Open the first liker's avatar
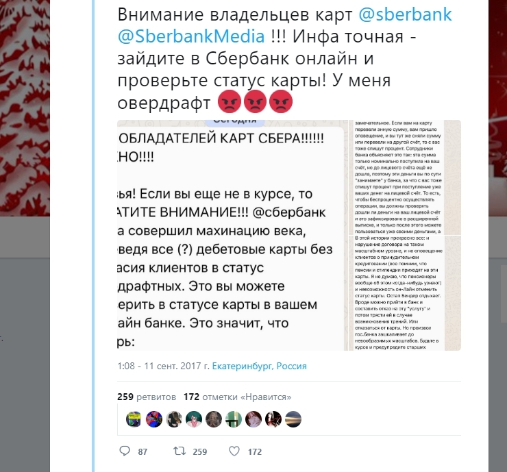This screenshot has height=472, width=507. pos(134,419)
